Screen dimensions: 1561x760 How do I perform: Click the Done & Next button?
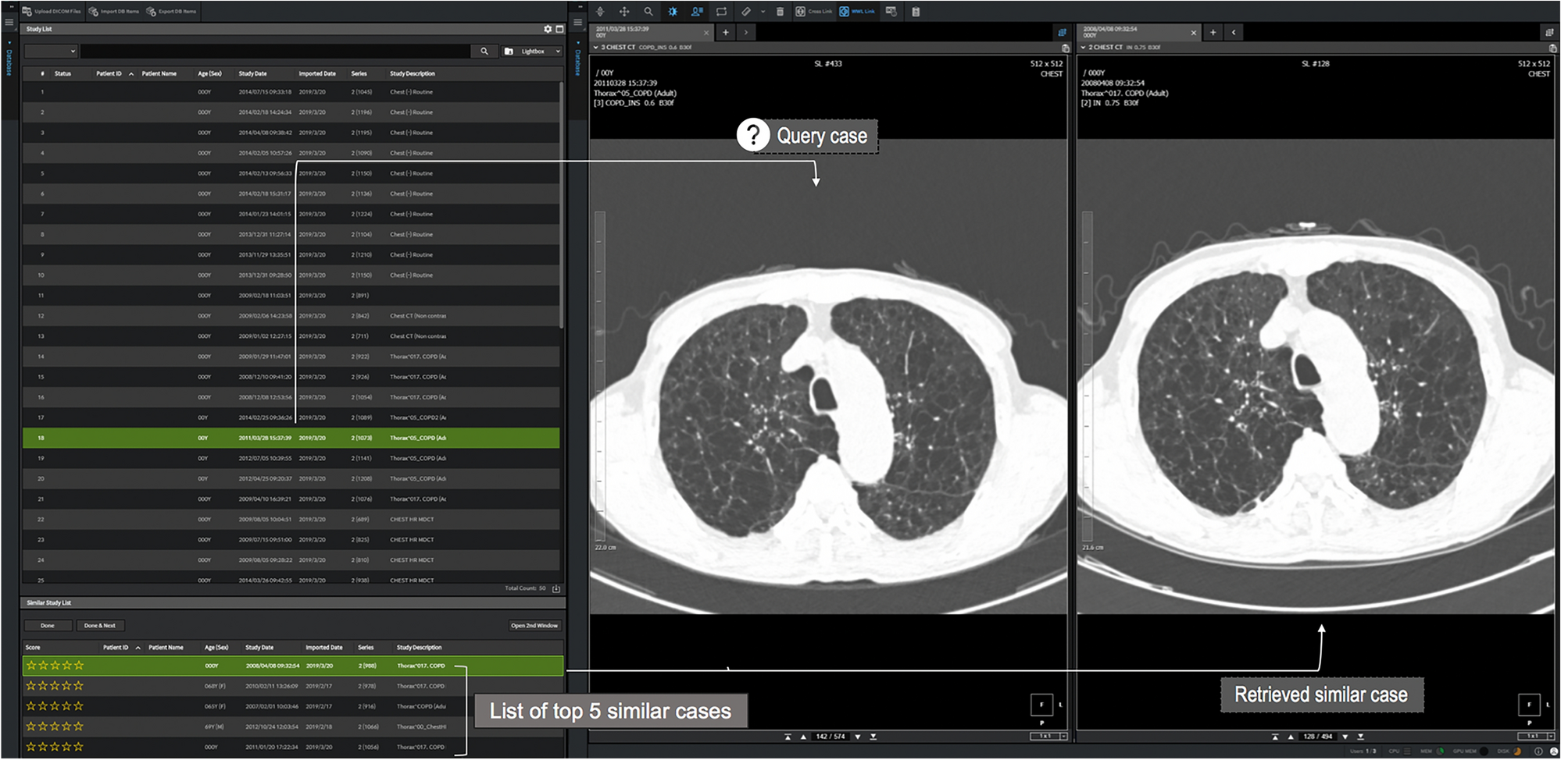[99, 626]
